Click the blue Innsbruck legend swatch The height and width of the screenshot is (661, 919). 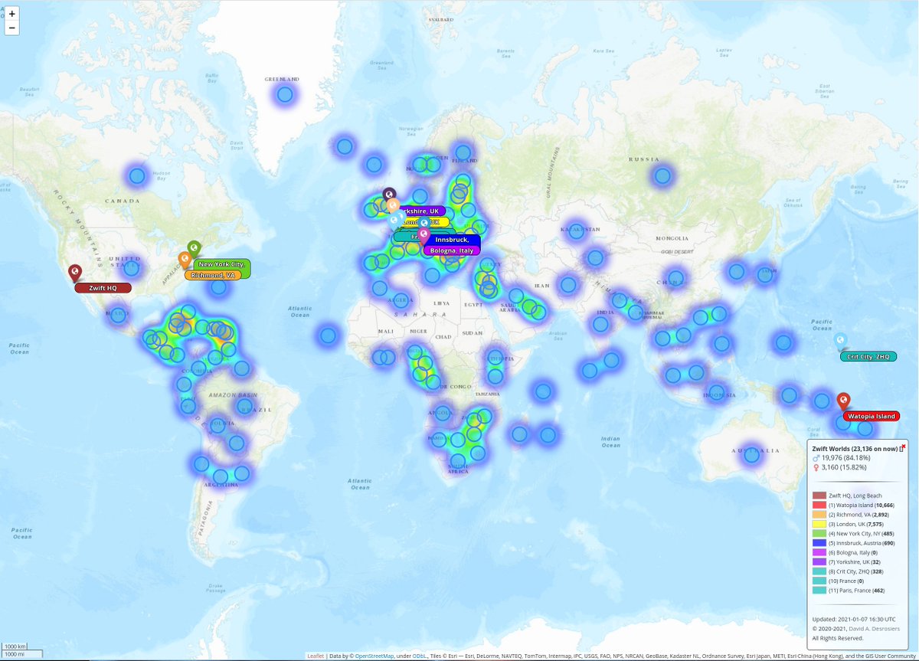click(819, 543)
